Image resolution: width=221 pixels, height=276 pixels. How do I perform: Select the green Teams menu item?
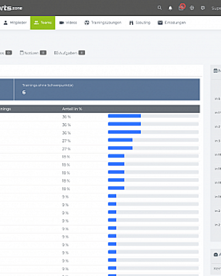pos(43,23)
